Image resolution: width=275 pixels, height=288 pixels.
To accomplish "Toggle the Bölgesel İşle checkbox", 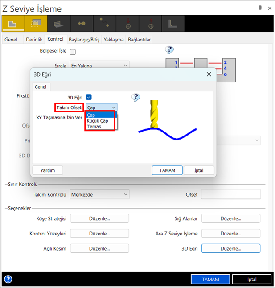I will (73, 52).
